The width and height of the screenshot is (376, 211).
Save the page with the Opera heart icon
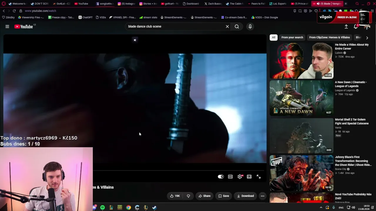click(316, 11)
